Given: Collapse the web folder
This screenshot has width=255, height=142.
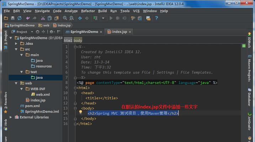Looking at the screenshot, I should (x=16, y=83).
